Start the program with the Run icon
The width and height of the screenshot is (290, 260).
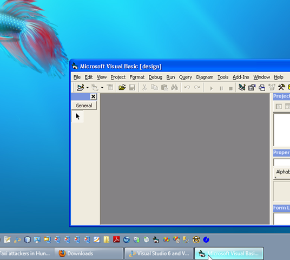[211, 88]
